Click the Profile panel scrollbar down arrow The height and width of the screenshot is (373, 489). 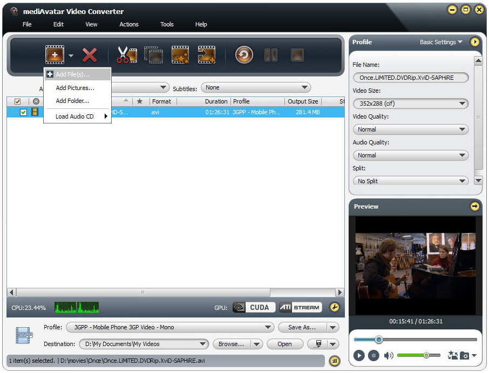pos(478,181)
